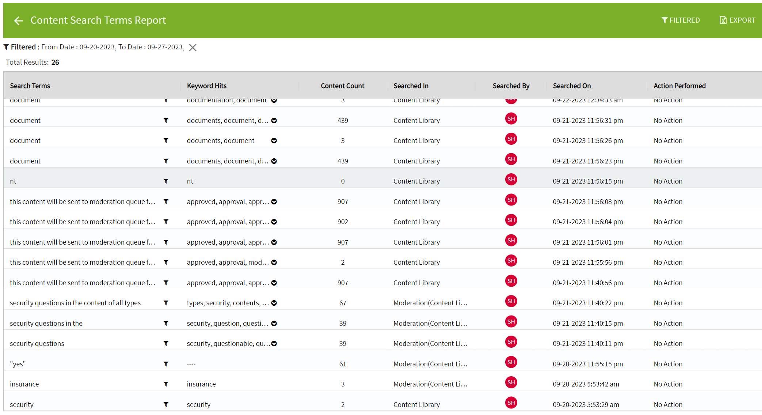This screenshot has height=415, width=762.
Task: Expand keyword hits for document row at 11:56:31 pm
Action: click(274, 121)
